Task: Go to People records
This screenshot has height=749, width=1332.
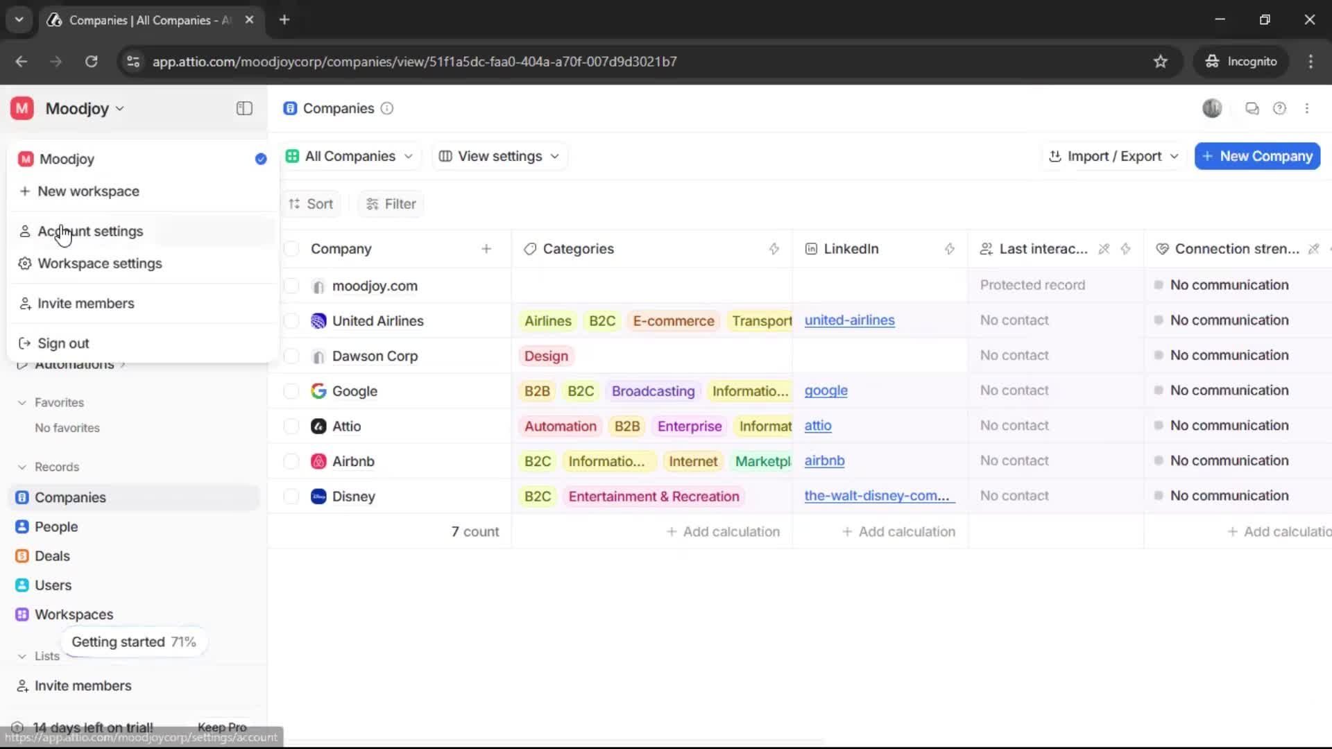Action: point(134,527)
